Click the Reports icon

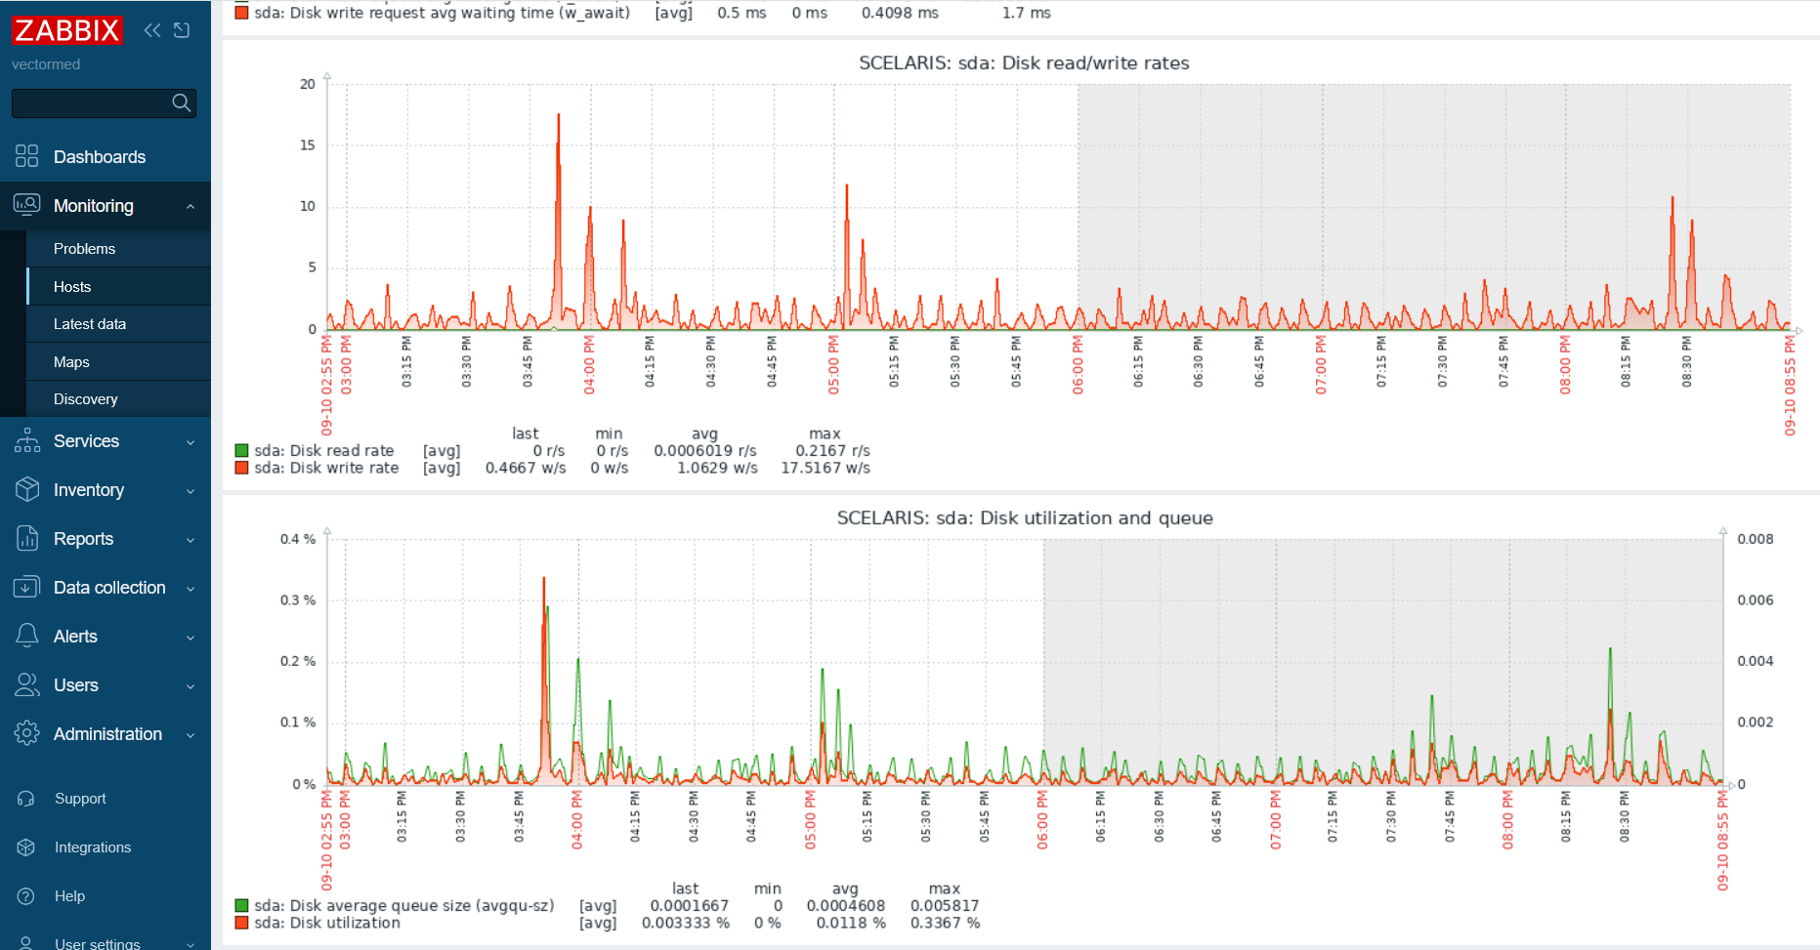pyautogui.click(x=27, y=538)
